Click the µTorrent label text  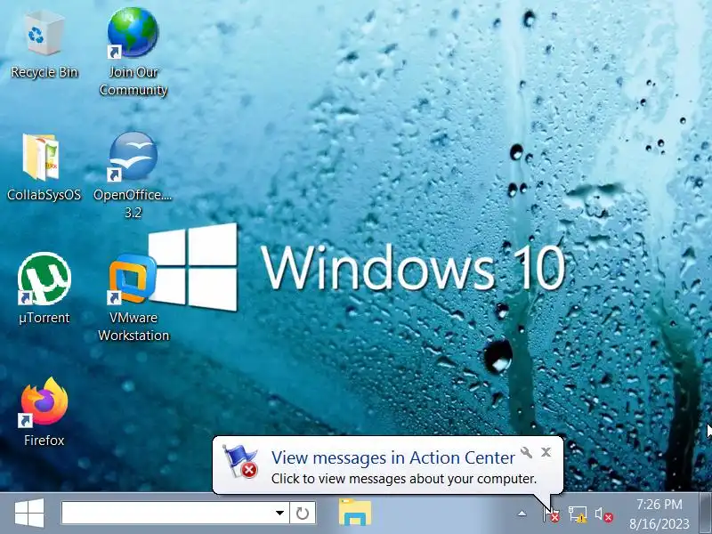pos(44,318)
